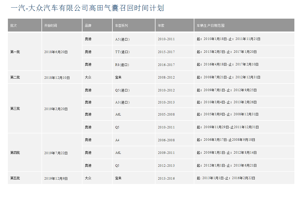Screen dimensions: 297x199
Task: Click date range starting 2005年3月9日
Action: tap(227, 114)
